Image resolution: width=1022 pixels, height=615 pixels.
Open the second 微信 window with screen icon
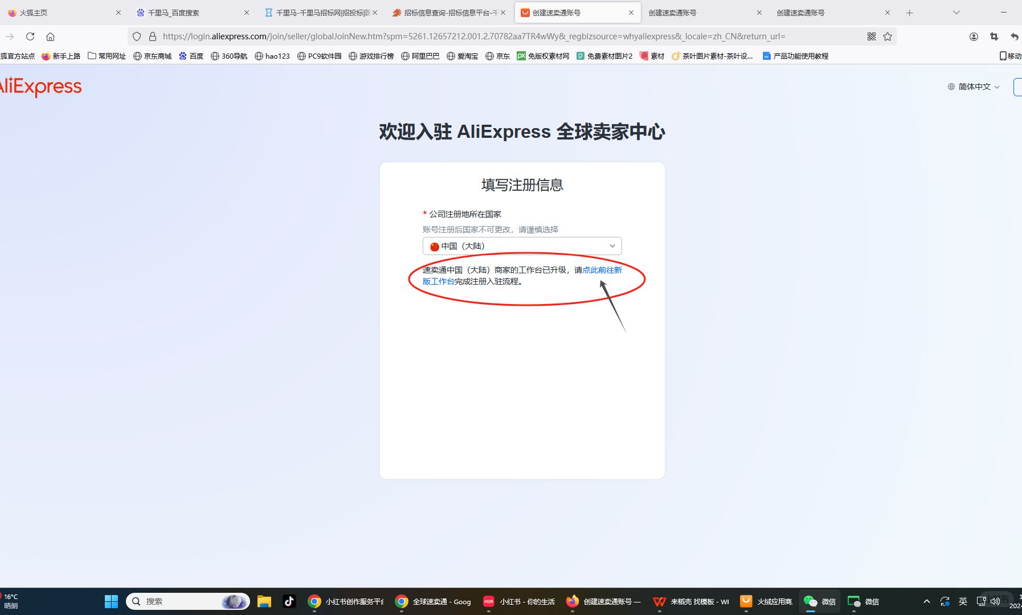863,601
